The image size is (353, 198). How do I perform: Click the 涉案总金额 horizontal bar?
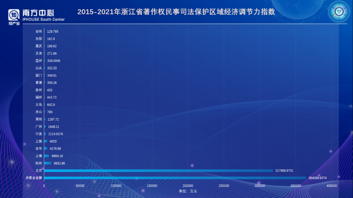point(175,178)
